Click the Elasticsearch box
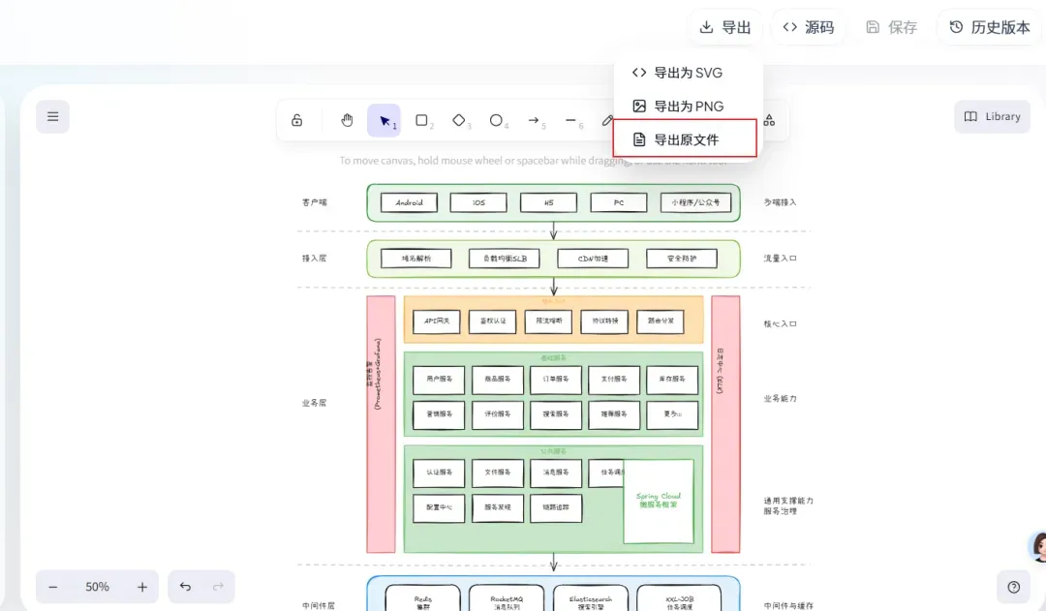This screenshot has width=1046, height=611. point(591,599)
